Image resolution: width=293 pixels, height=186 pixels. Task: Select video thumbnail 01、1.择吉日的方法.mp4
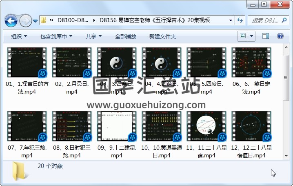coord(27,62)
